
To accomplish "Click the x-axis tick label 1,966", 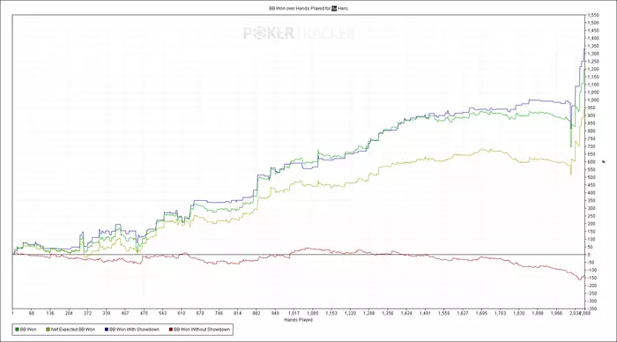I will click(x=556, y=313).
